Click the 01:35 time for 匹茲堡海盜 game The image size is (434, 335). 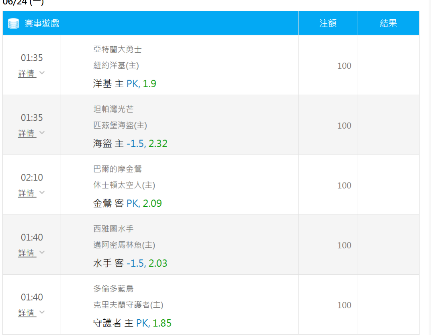32,118
